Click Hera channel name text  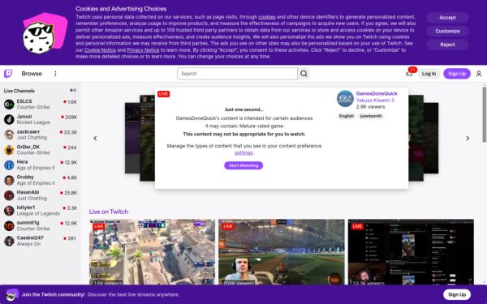(x=22, y=162)
